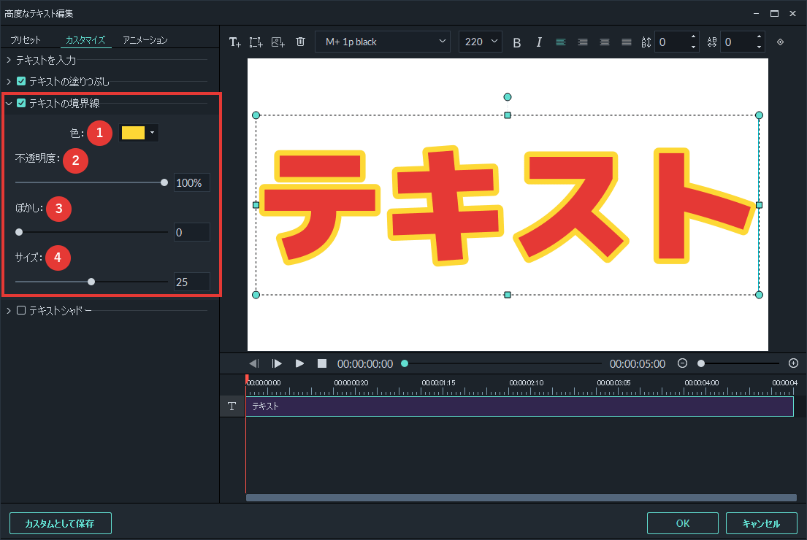Click the blur value field 0

pyautogui.click(x=191, y=232)
